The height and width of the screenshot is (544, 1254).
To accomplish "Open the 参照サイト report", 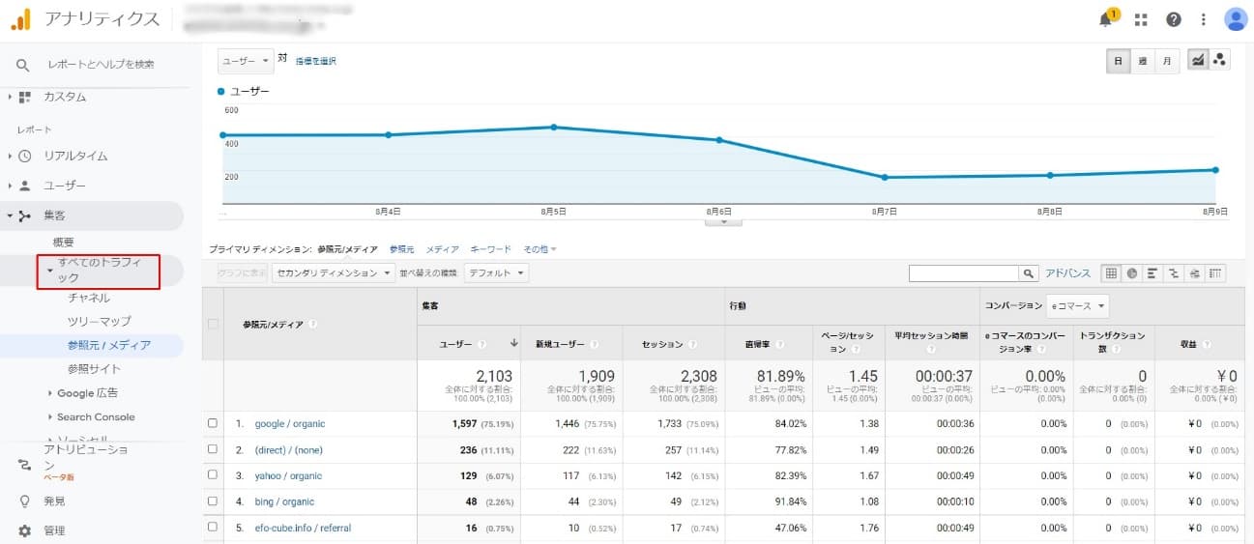I will pyautogui.click(x=94, y=369).
